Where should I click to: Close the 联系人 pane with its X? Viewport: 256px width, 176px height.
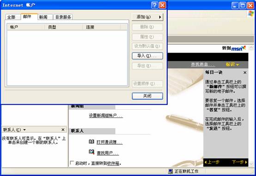[63, 130]
